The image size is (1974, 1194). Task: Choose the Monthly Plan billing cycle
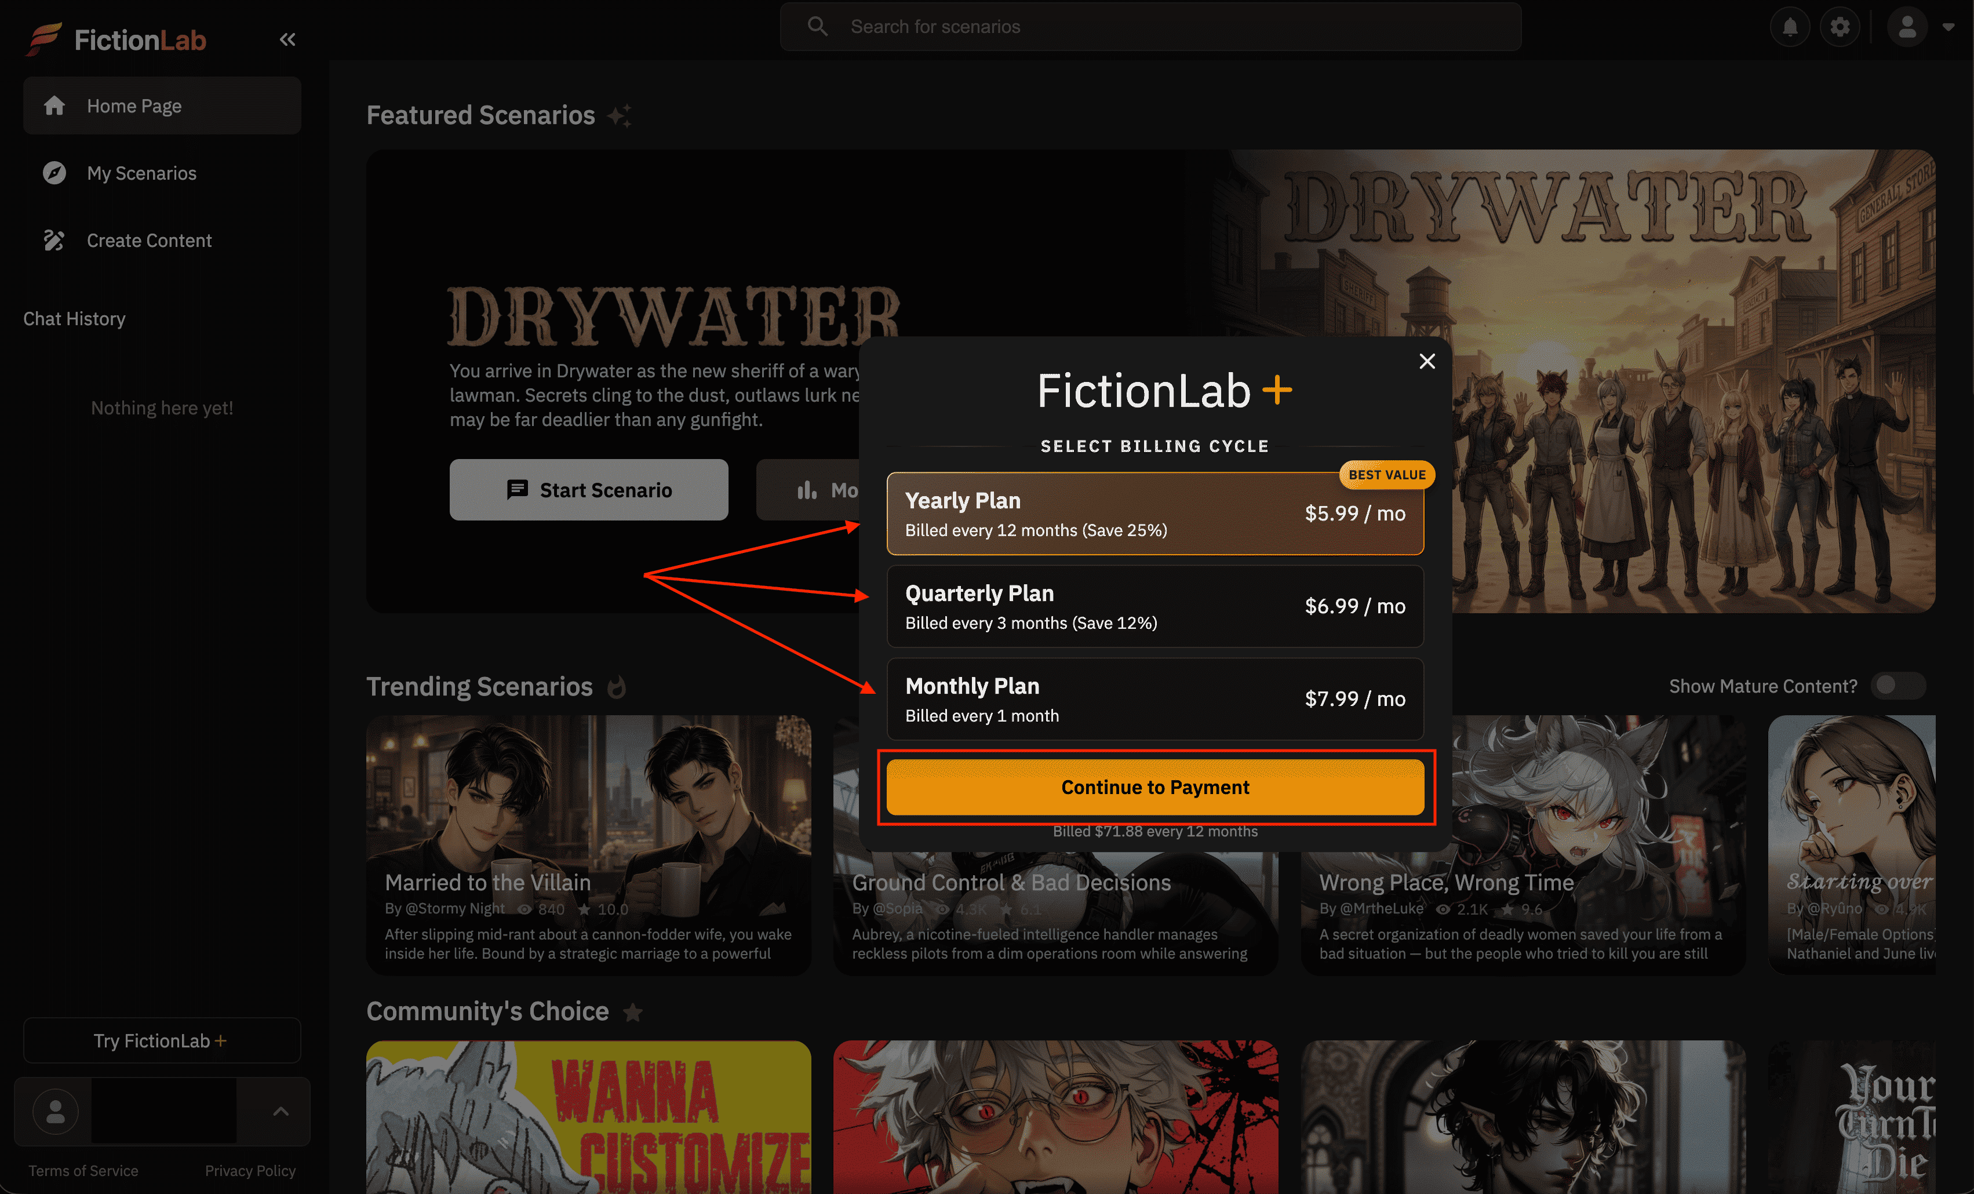pos(1154,700)
